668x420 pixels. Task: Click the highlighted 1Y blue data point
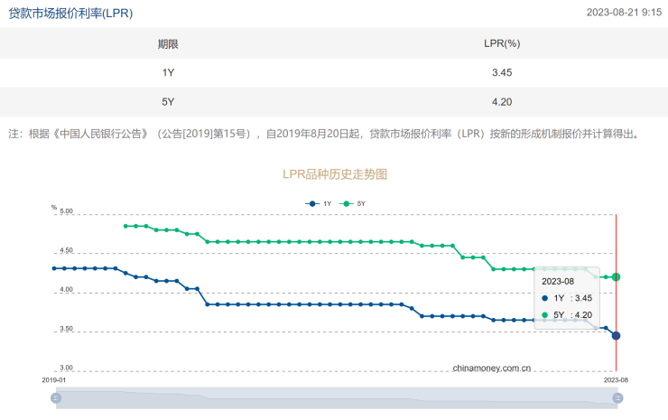[x=616, y=335]
